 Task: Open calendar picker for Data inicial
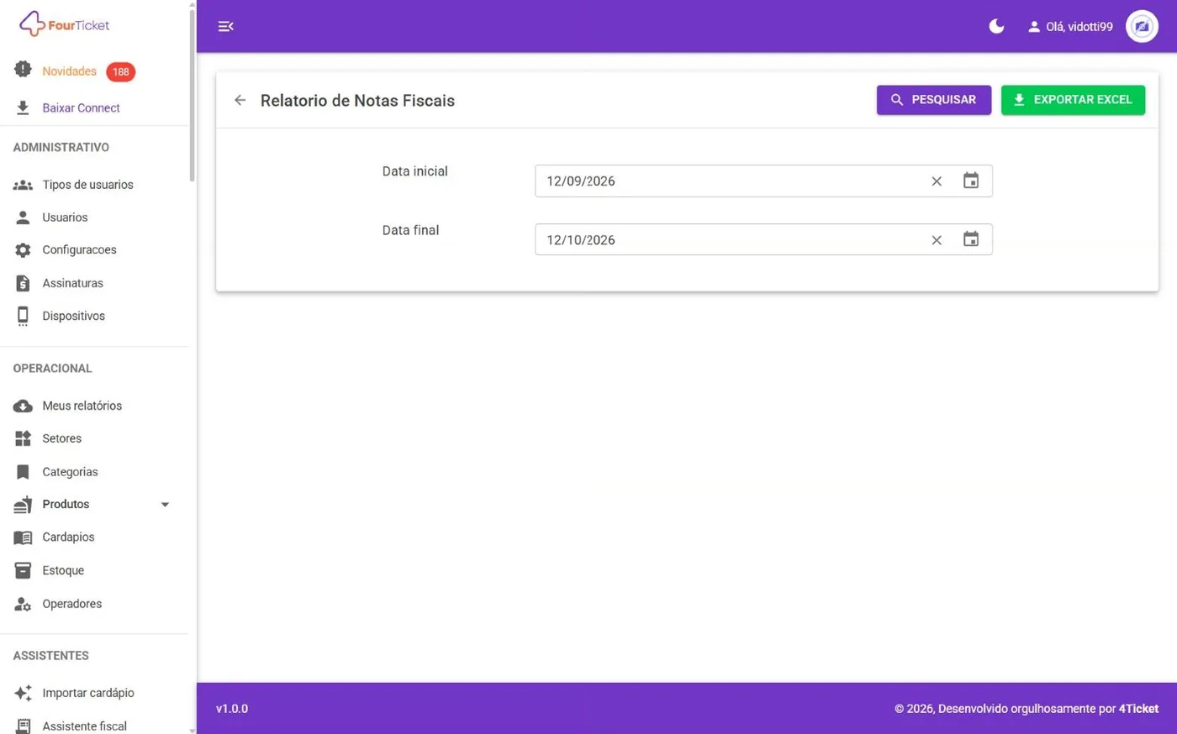coord(971,181)
